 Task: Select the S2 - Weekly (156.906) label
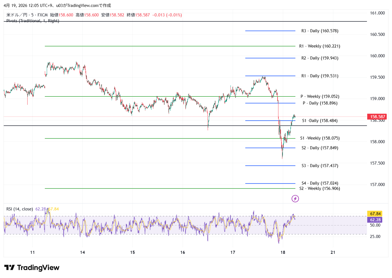320,188
